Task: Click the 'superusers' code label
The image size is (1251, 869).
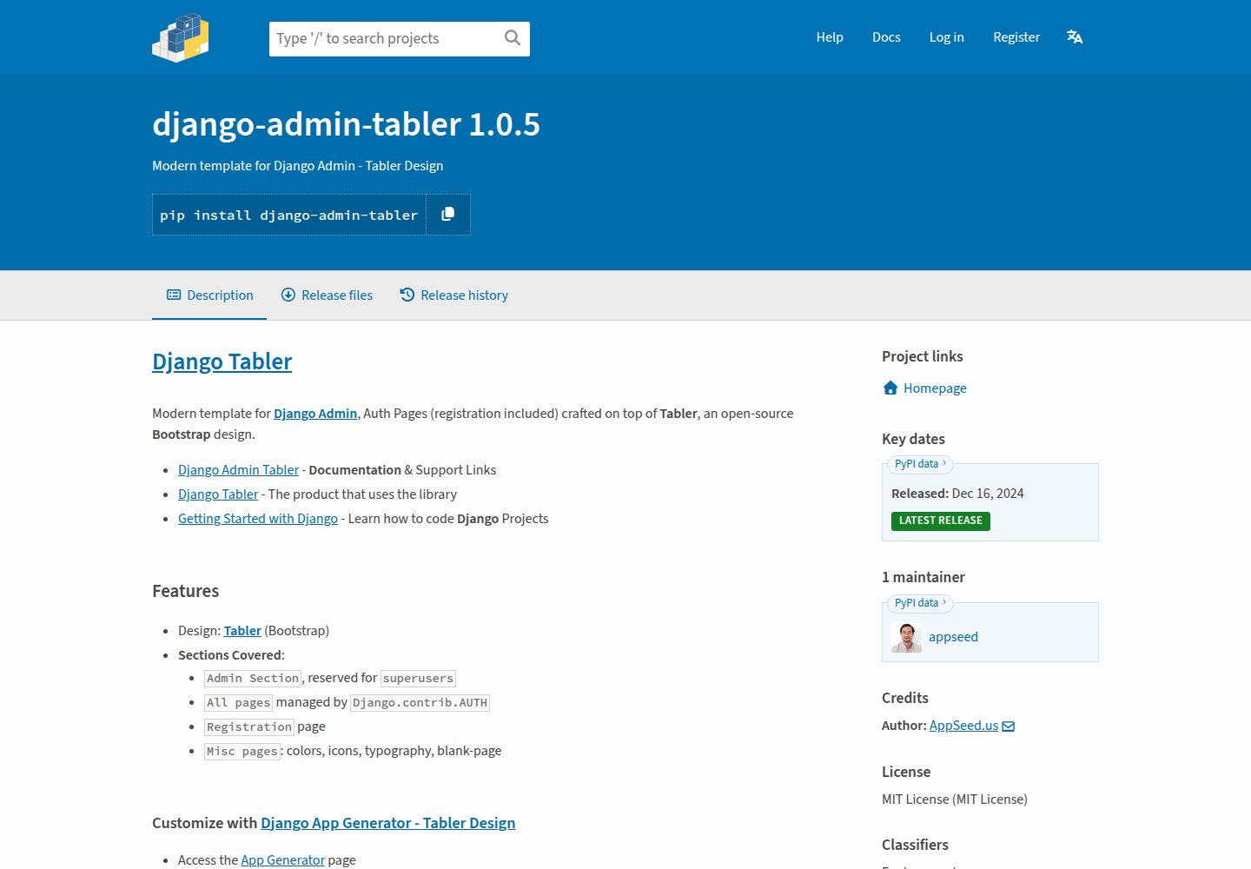Action: pos(418,678)
